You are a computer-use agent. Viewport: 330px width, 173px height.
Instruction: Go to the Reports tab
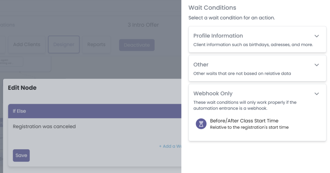click(x=96, y=44)
